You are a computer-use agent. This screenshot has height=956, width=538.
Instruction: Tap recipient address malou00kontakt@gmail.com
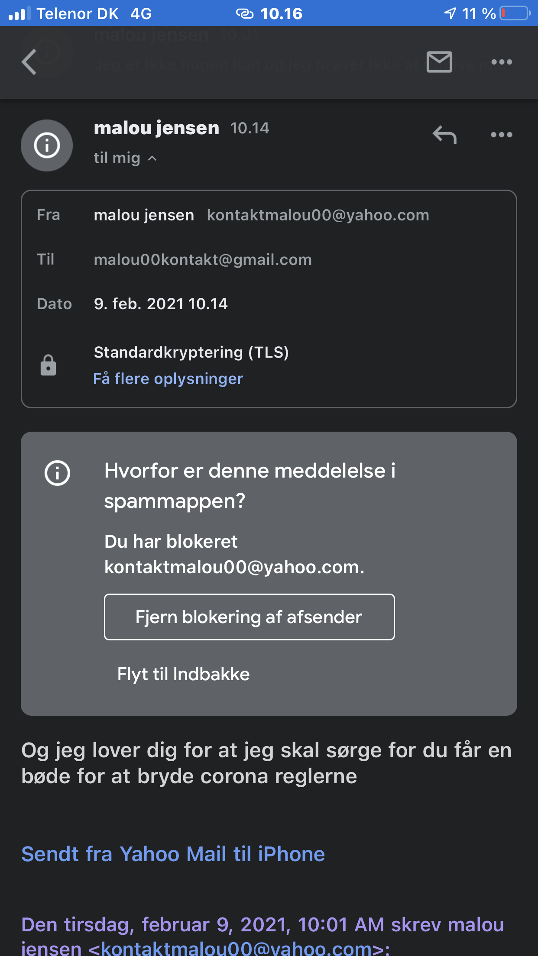click(x=203, y=260)
